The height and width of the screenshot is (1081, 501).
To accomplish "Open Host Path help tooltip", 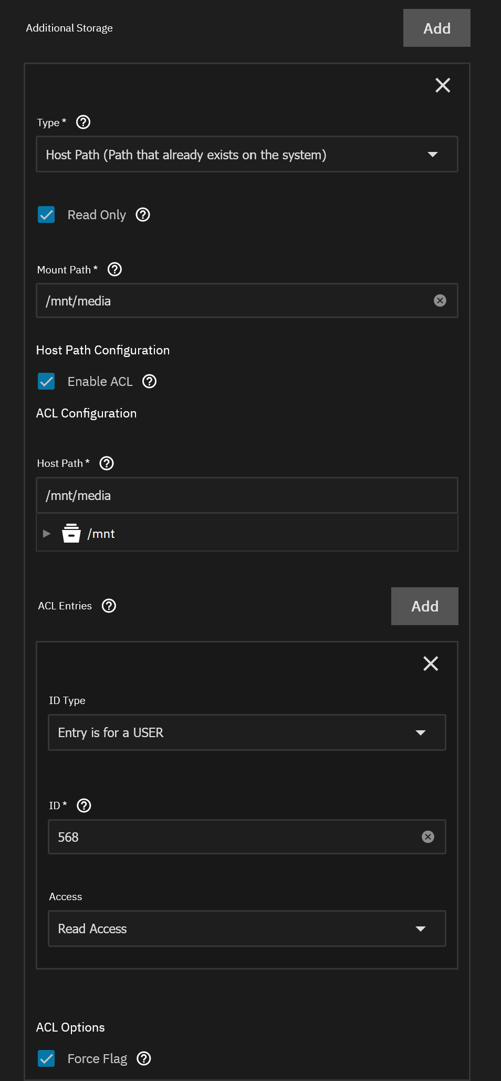I will tap(107, 463).
